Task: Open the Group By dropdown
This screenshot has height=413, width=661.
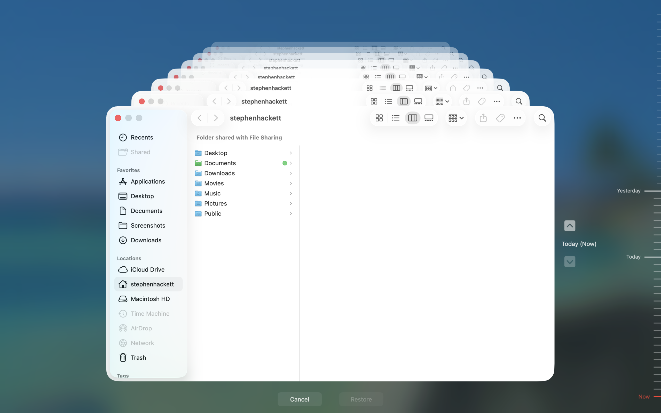Action: (x=456, y=118)
